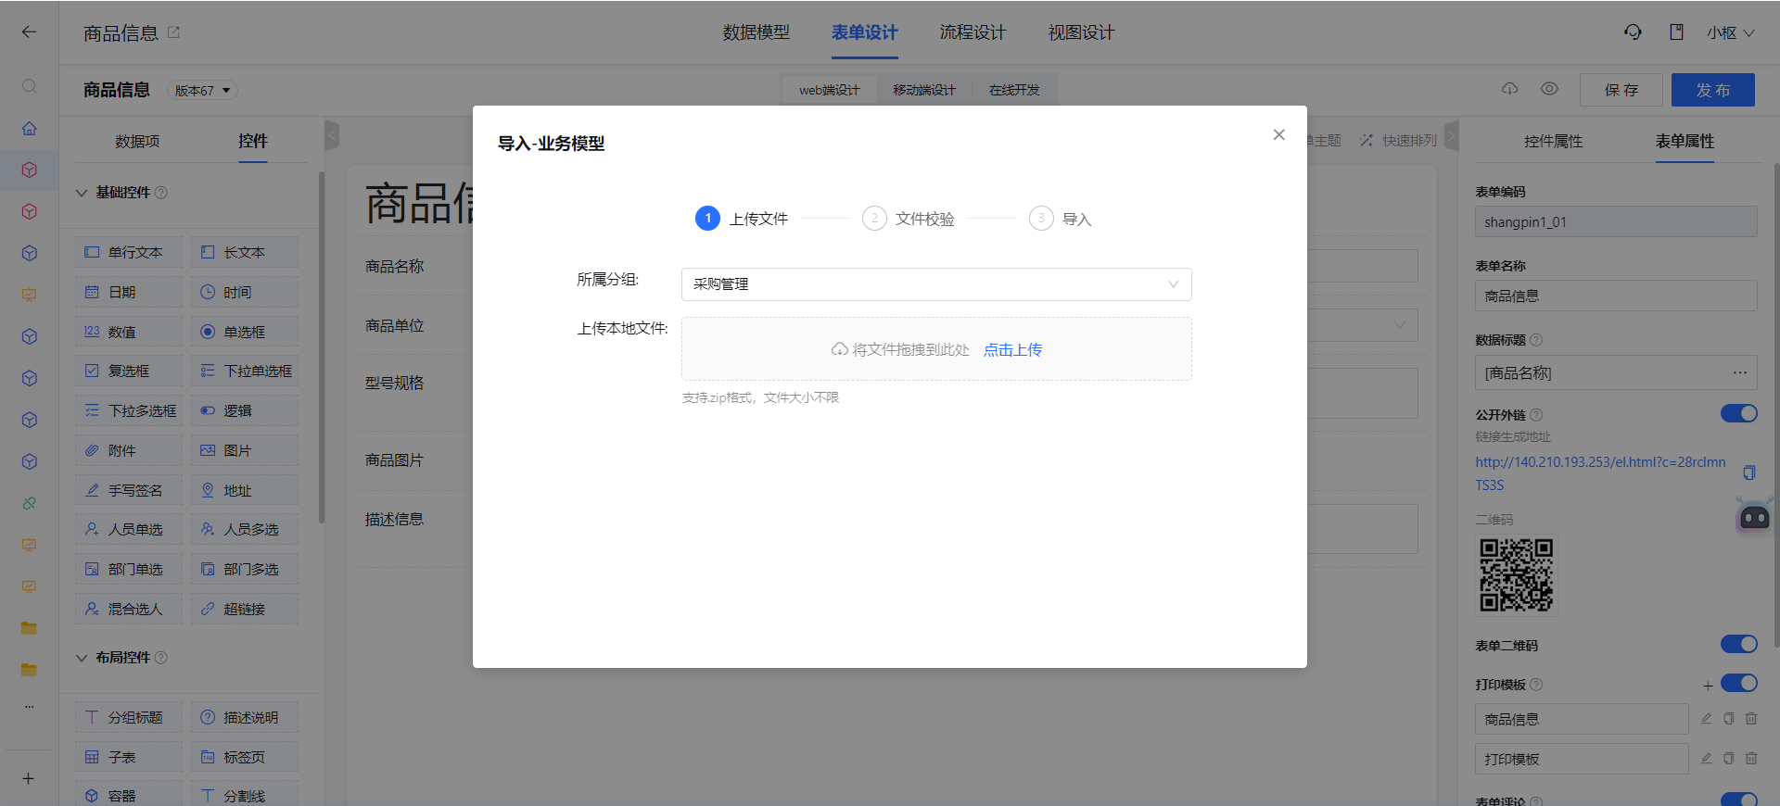Collapse the 基础控件 section
Screen dimensions: 1780x806
(82, 193)
